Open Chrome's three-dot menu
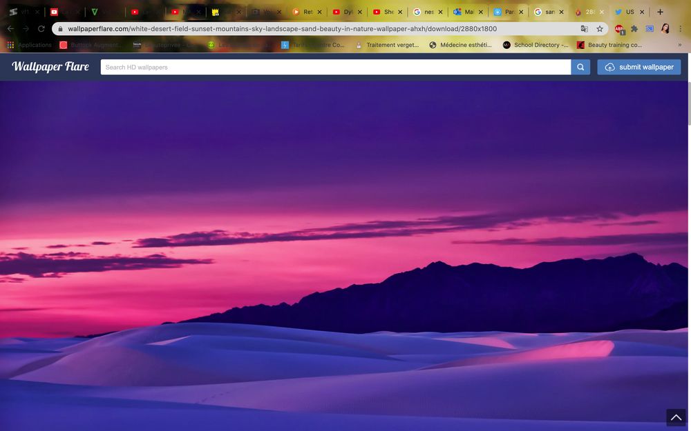This screenshot has width=691, height=431. (x=681, y=28)
